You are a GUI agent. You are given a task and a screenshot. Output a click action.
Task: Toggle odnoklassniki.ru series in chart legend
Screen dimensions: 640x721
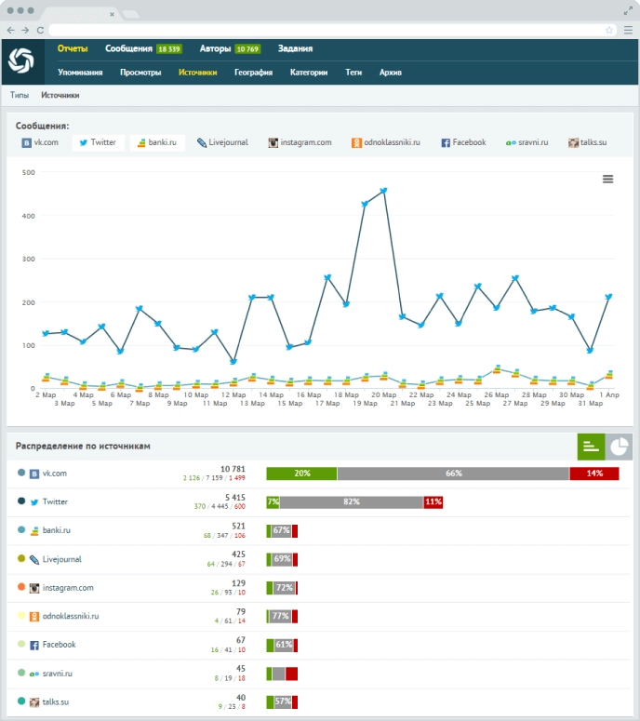click(386, 142)
